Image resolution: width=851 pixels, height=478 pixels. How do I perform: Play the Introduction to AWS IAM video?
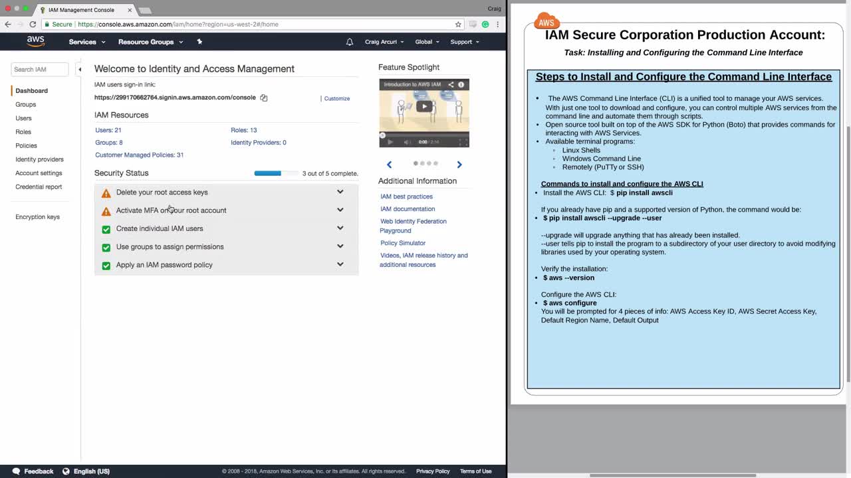[424, 106]
